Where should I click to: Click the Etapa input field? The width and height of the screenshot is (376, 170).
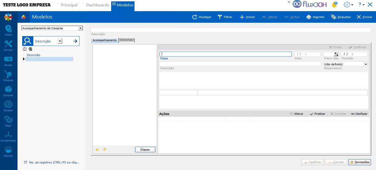[x=225, y=54]
